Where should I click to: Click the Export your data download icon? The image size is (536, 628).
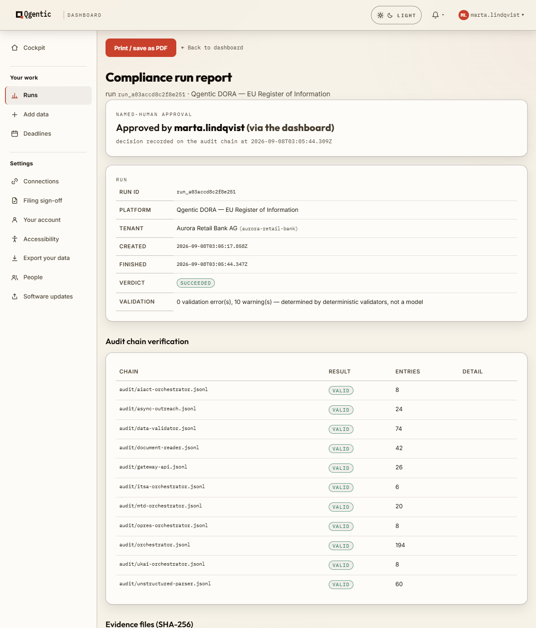pos(15,258)
